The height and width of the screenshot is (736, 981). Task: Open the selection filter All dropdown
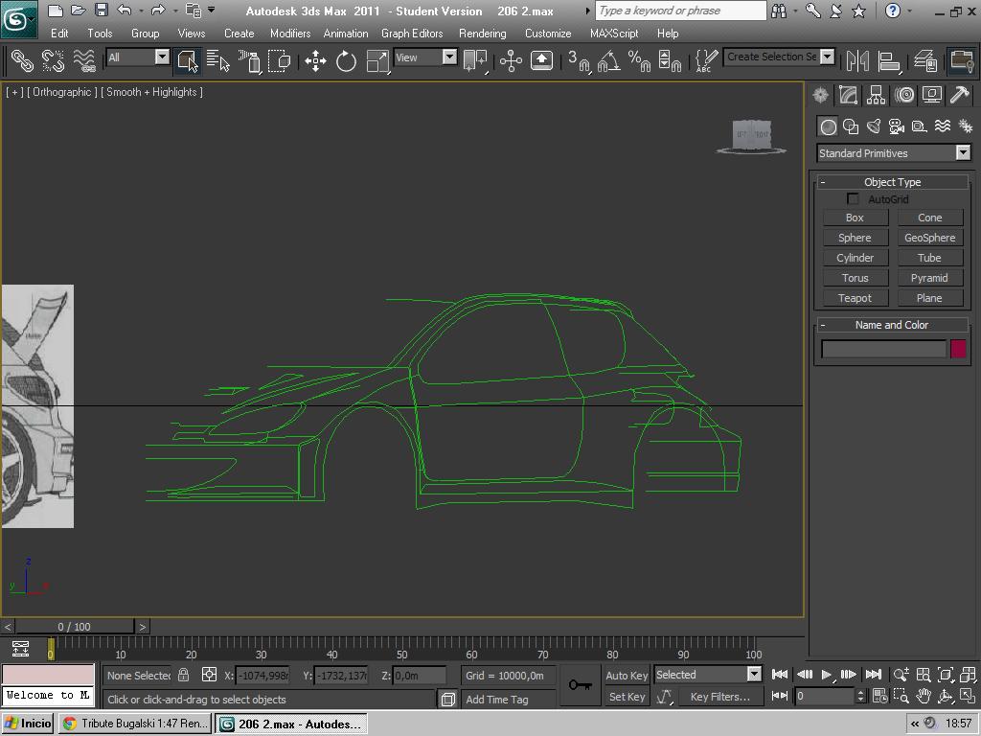tap(137, 57)
